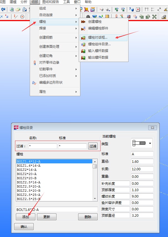Open the Window (窗口) menu

click(x=77, y=2)
